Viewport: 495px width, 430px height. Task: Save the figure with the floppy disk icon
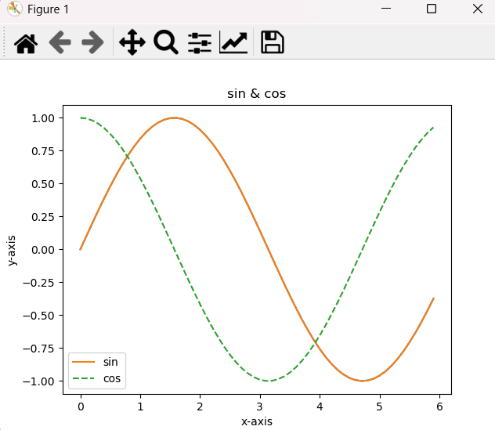272,43
